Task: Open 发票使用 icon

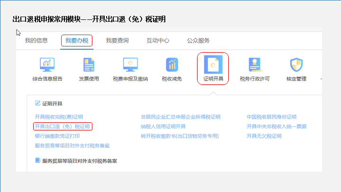Action: tap(89, 64)
